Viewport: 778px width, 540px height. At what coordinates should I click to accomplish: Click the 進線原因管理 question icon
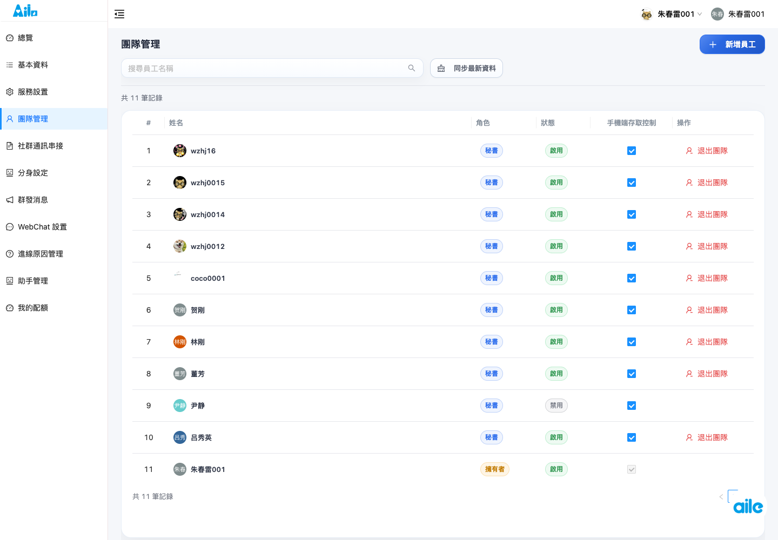coord(10,254)
